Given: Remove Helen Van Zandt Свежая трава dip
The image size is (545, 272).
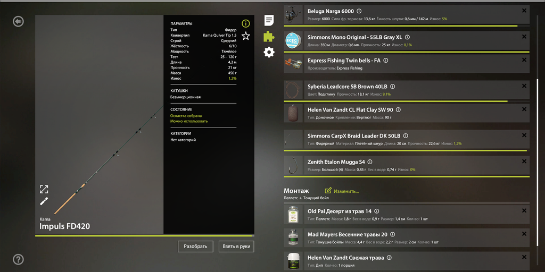Looking at the screenshot, I should pyautogui.click(x=524, y=258).
